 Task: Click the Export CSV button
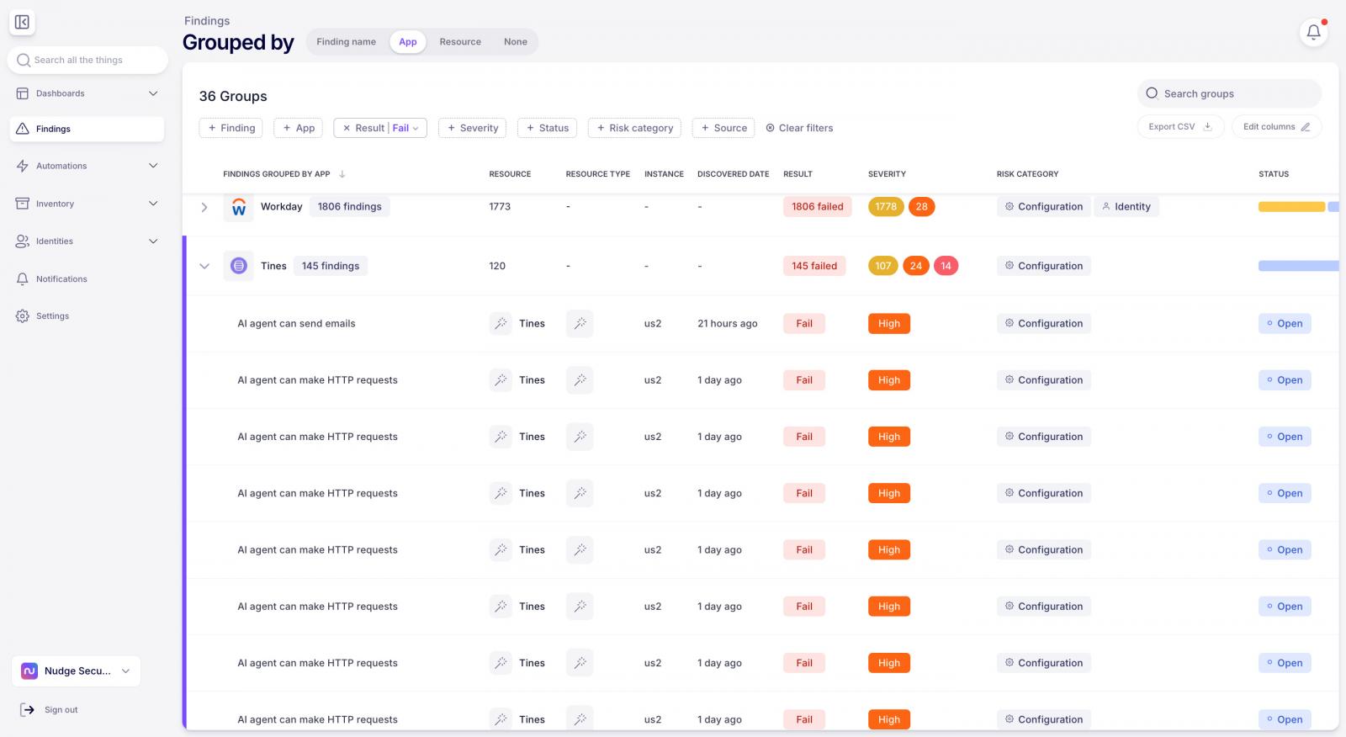(x=1180, y=127)
